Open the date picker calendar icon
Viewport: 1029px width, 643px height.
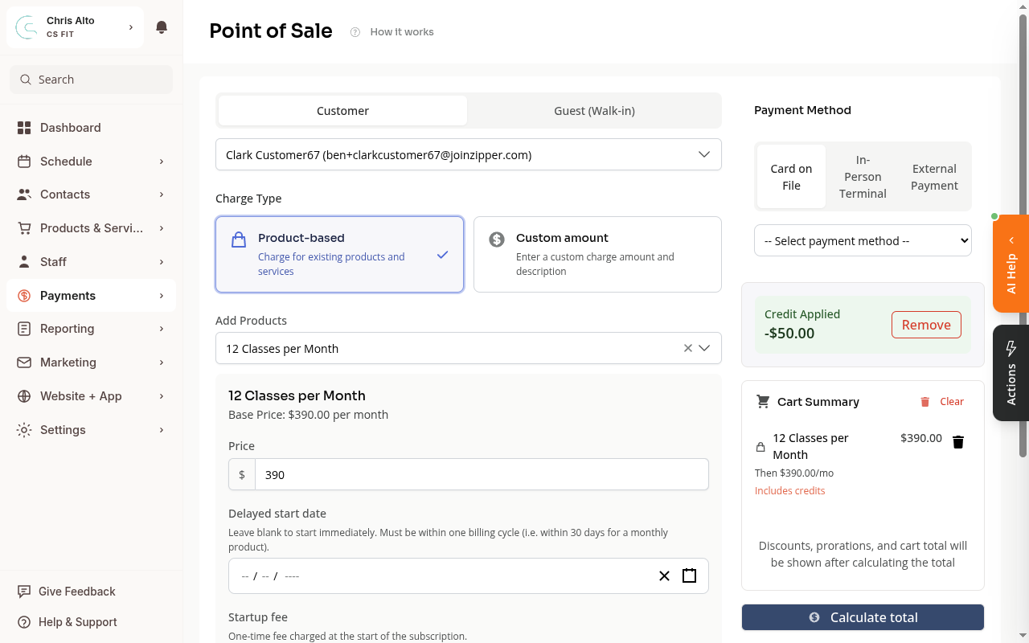click(x=689, y=575)
